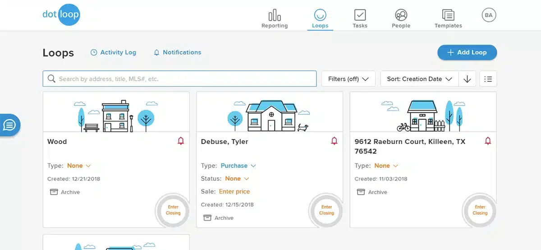Screen dimensions: 541x250
Task: Toggle notification bell on Debuse, Tyler loop
Action: tap(334, 141)
